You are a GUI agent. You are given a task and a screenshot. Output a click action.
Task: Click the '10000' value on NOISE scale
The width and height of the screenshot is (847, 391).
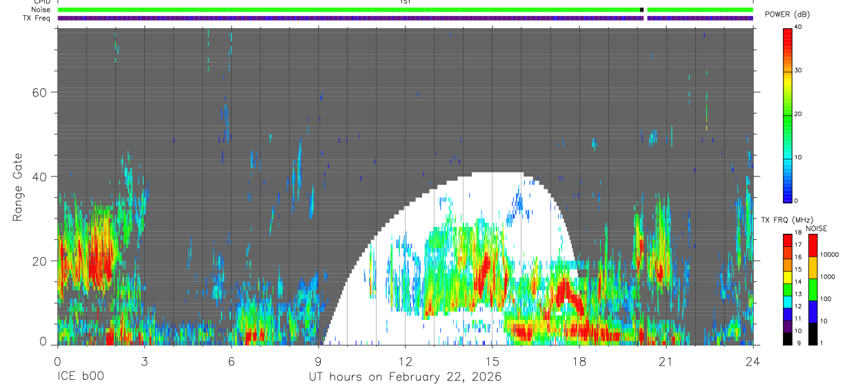coord(830,255)
